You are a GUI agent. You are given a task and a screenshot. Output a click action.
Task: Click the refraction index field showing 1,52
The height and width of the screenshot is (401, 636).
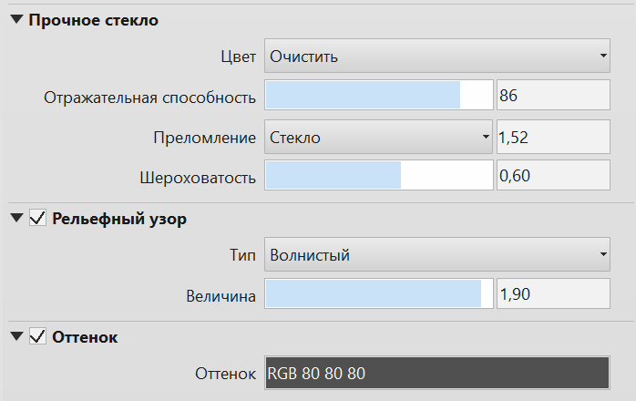[552, 138]
